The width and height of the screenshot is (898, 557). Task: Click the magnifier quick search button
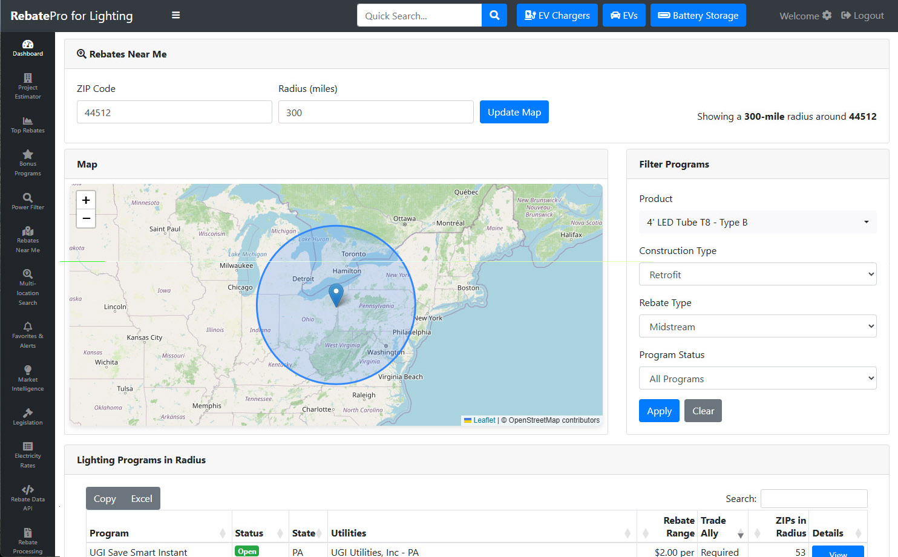click(x=494, y=15)
